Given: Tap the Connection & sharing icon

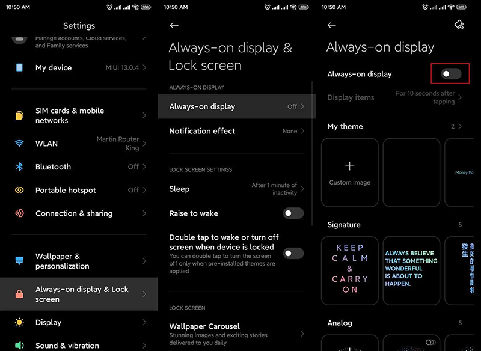Looking at the screenshot, I should click(x=19, y=213).
